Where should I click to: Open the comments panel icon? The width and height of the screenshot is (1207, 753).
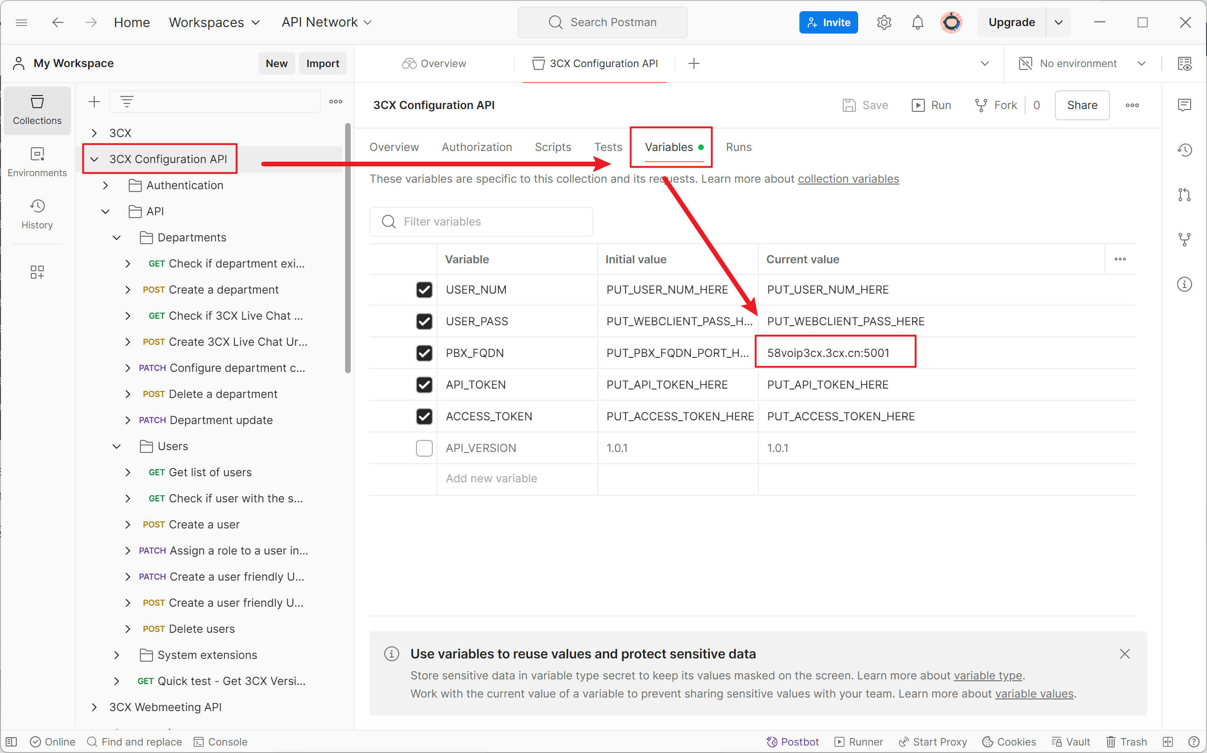[1184, 105]
